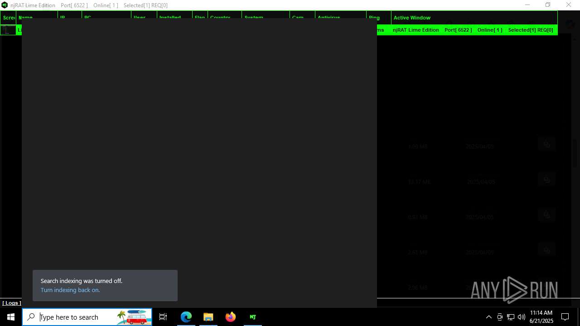Switch to njRAT taskbar icon

tap(253, 317)
